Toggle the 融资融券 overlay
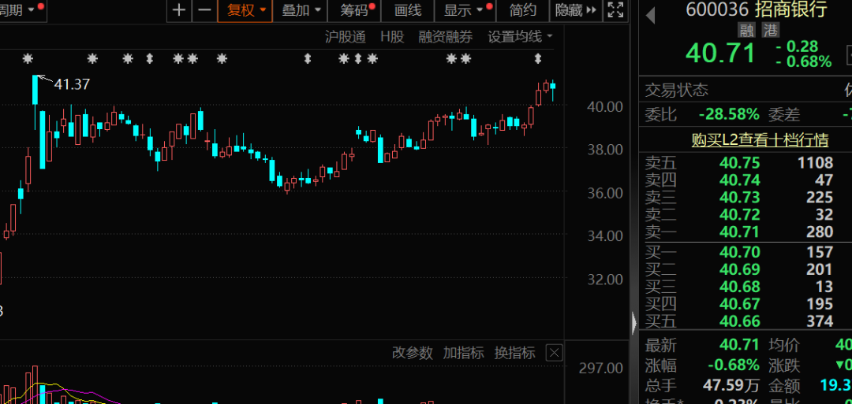 pos(446,36)
